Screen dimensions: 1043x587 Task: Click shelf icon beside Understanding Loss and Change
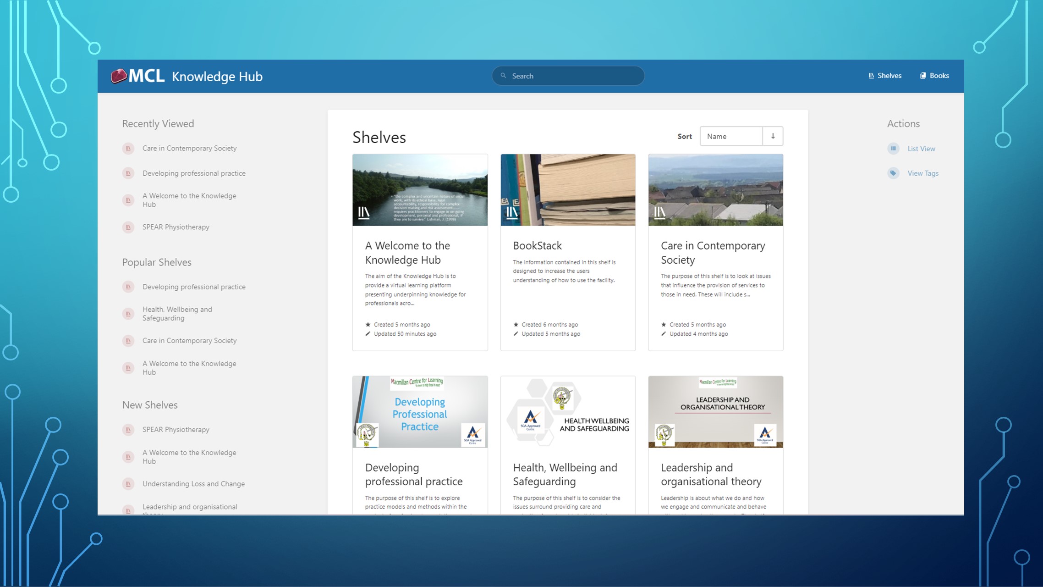coord(128,484)
